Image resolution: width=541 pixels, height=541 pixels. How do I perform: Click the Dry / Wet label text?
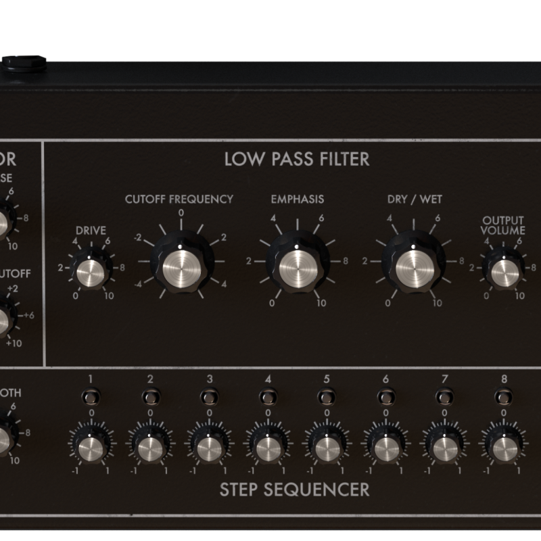coord(415,199)
